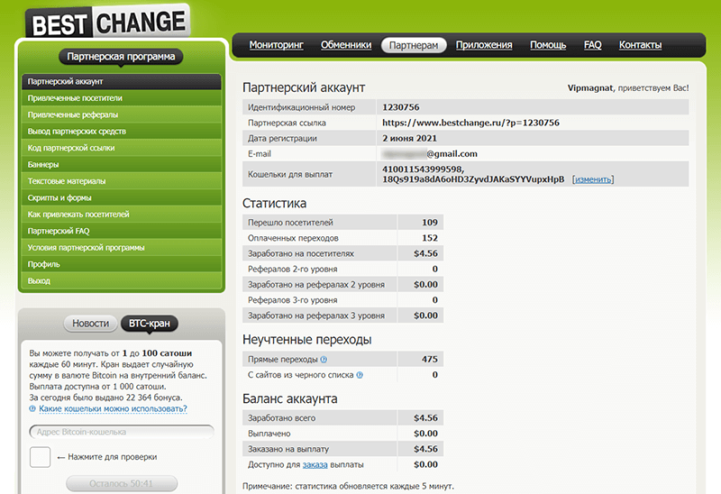Tick the Нажмите для проверки checkbox
Screen dimensions: 721x494
click(x=40, y=457)
